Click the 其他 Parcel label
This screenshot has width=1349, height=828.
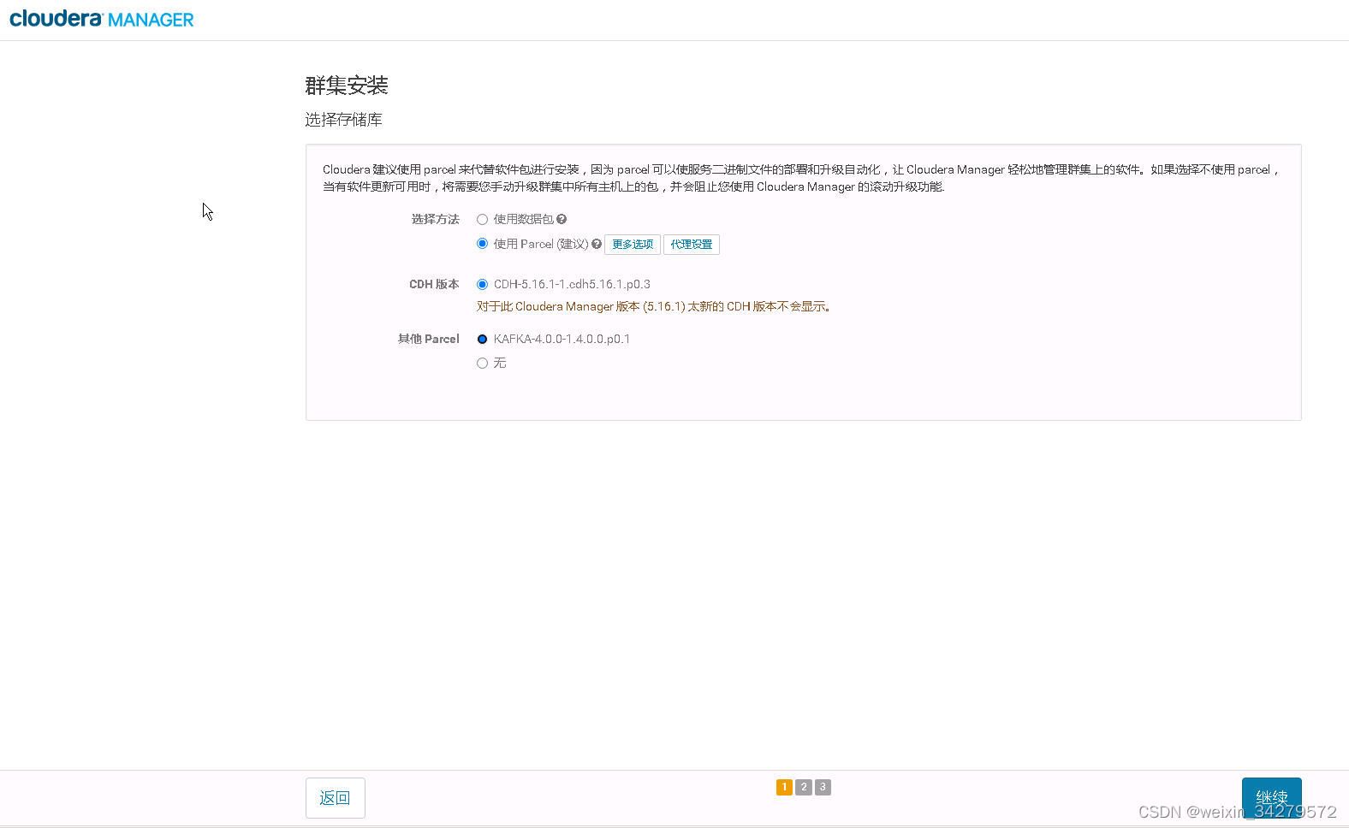[x=429, y=340]
